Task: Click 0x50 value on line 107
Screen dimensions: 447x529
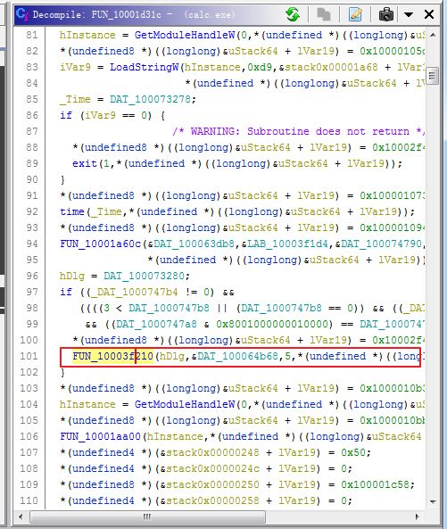Action: [x=353, y=452]
